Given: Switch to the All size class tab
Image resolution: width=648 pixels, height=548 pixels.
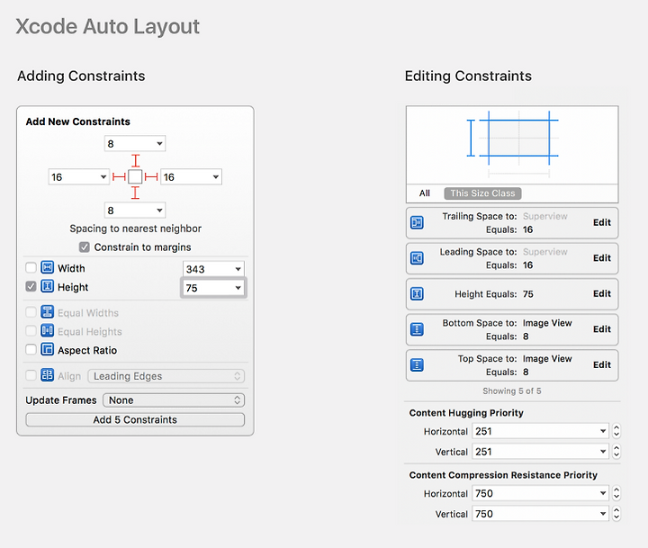Looking at the screenshot, I should pos(425,193).
